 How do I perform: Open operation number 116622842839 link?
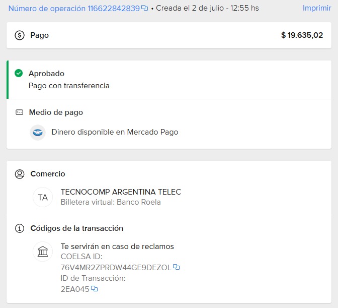click(x=73, y=8)
